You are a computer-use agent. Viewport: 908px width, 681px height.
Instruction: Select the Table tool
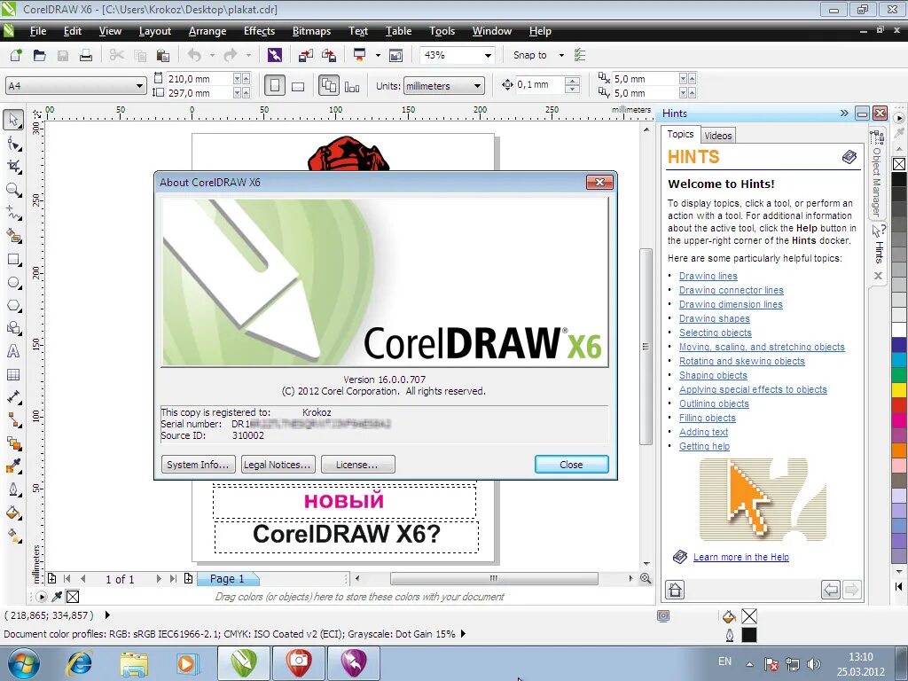pyautogui.click(x=13, y=375)
